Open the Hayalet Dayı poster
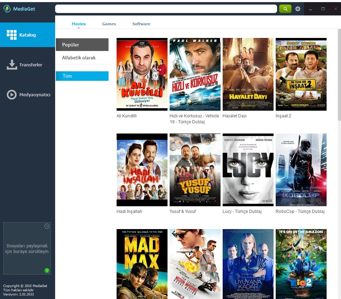 pos(248,74)
